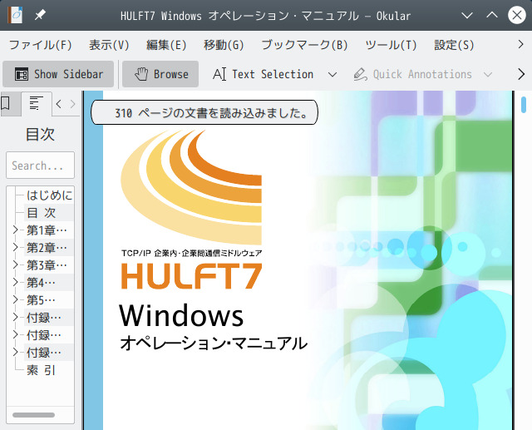532x430 pixels.
Task: Open the 移動(G) menu
Action: pos(224,45)
